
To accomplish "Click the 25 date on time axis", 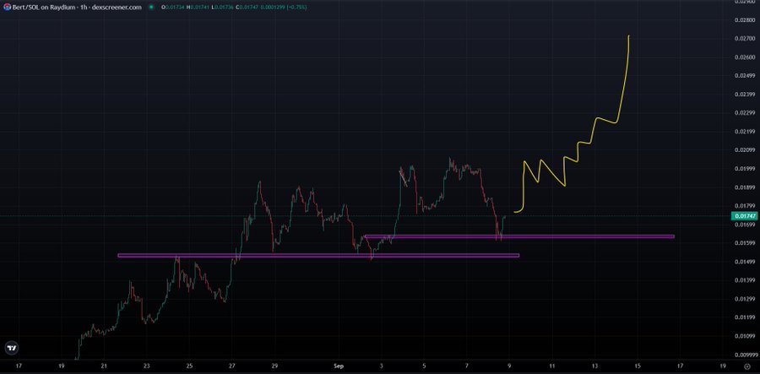I will 189,366.
